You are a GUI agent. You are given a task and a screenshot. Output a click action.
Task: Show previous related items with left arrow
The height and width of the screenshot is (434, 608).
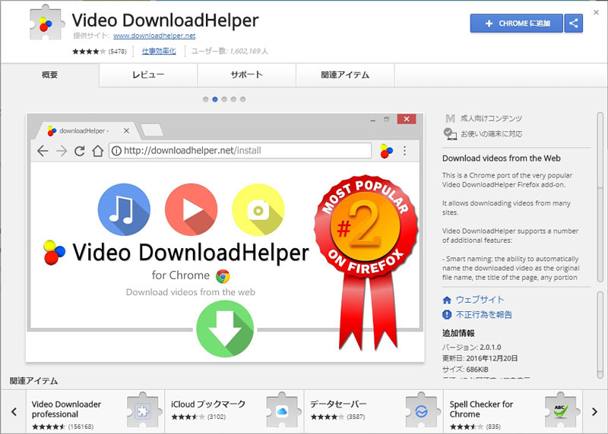[x=14, y=411]
